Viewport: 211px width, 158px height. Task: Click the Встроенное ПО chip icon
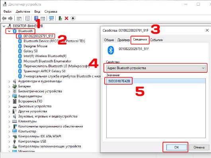point(14,101)
